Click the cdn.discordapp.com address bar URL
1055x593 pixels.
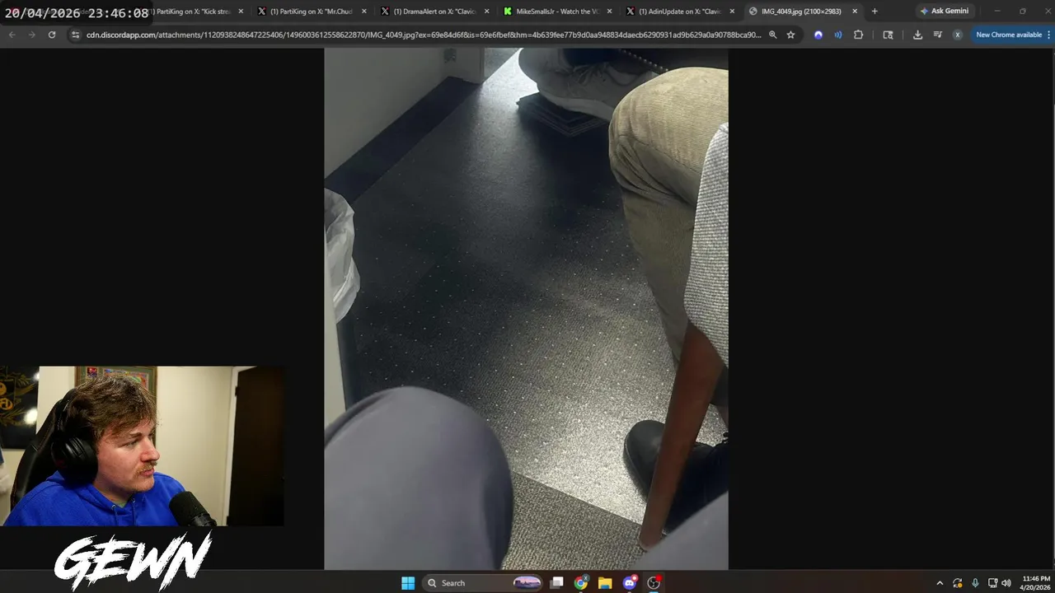coord(424,35)
